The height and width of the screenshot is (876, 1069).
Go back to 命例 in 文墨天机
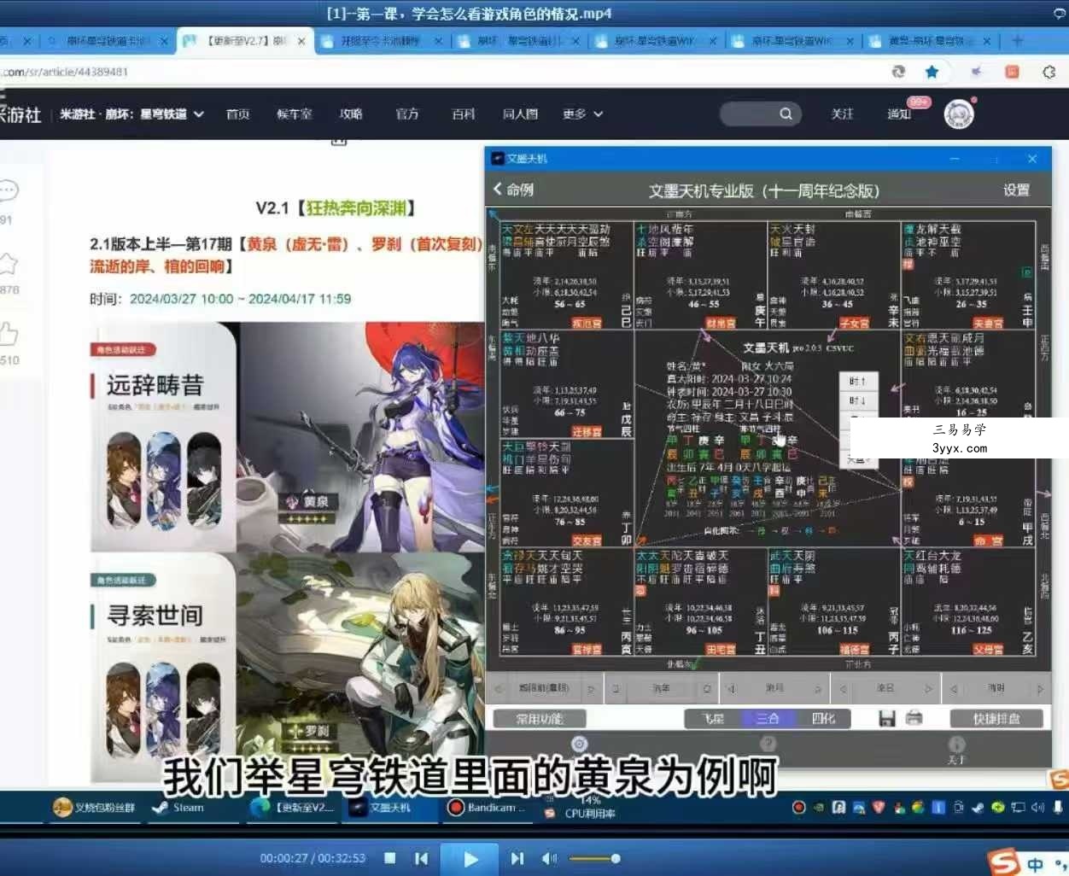coord(513,190)
